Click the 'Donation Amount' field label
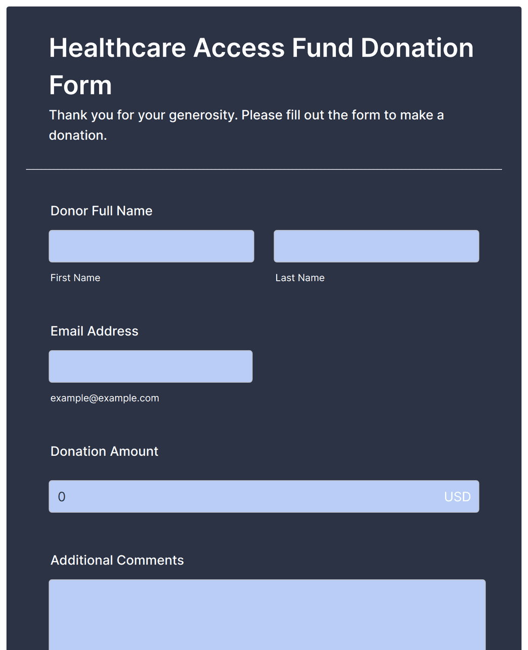528x650 pixels. 104,451
